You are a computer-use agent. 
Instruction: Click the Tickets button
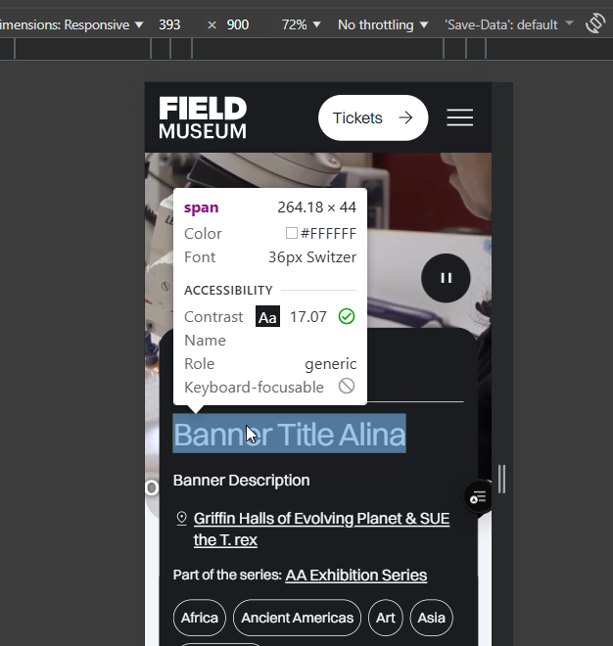pyautogui.click(x=373, y=117)
